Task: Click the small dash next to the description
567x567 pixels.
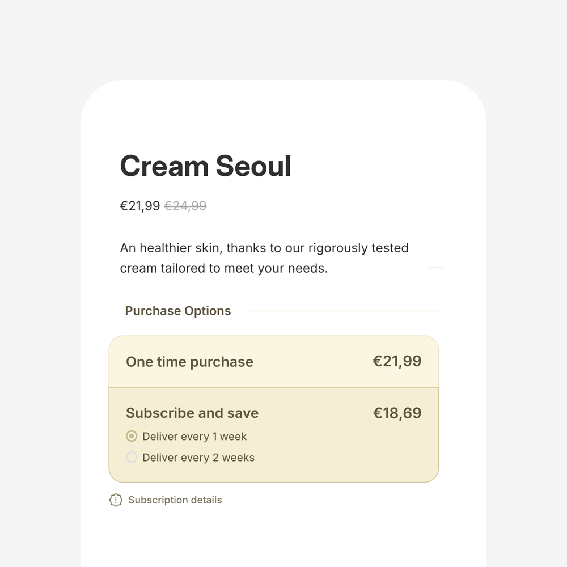Action: tap(435, 268)
